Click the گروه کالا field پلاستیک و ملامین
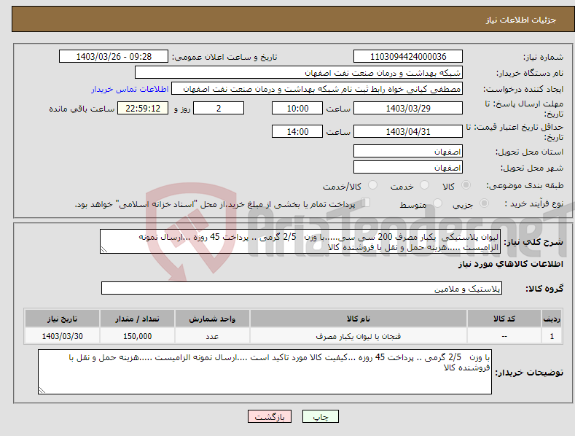Image resolution: width=575 pixels, height=436 pixels. pyautogui.click(x=302, y=289)
